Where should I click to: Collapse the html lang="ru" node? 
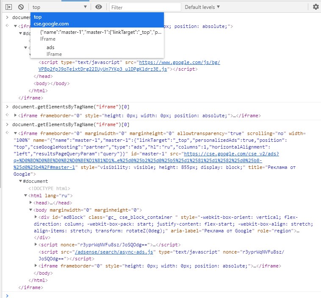(x=25, y=196)
